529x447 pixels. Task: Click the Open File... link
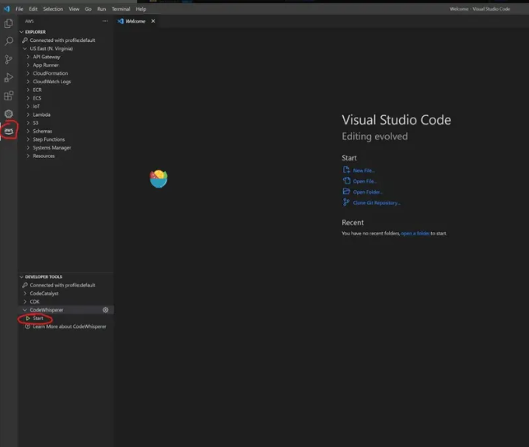[x=364, y=181]
